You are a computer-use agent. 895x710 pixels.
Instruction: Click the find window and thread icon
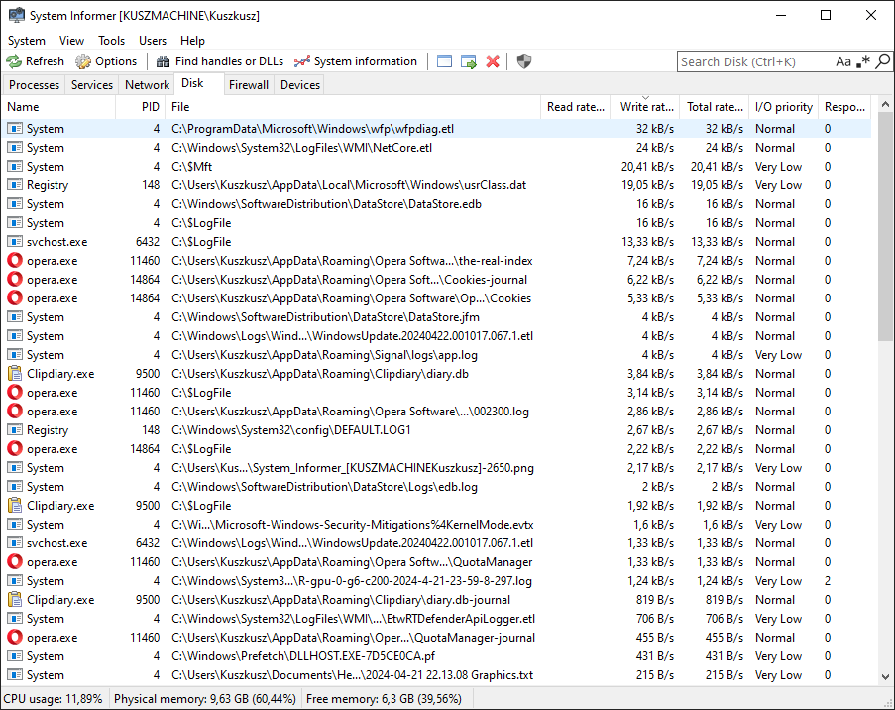(x=469, y=61)
